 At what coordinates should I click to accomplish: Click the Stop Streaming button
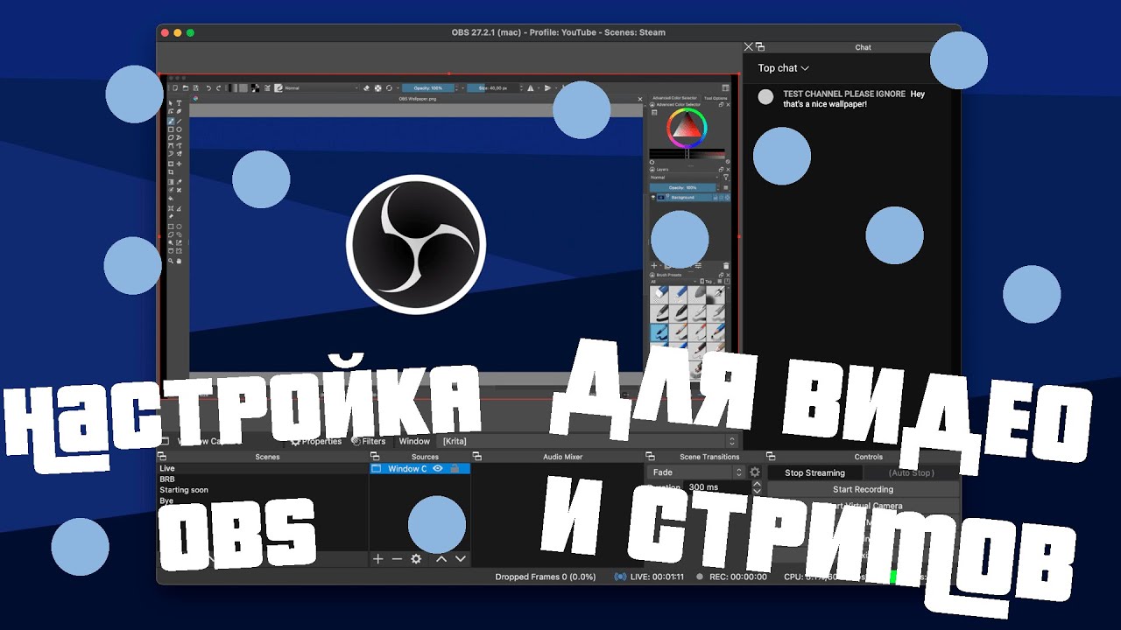point(814,472)
